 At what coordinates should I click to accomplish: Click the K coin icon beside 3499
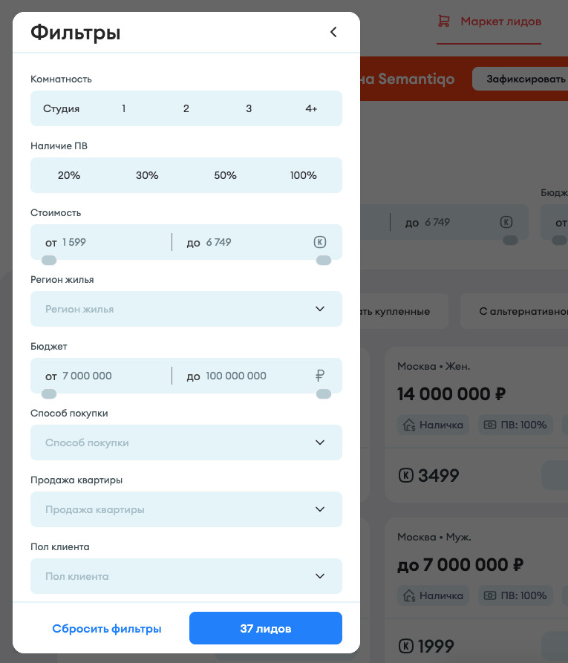coord(405,475)
